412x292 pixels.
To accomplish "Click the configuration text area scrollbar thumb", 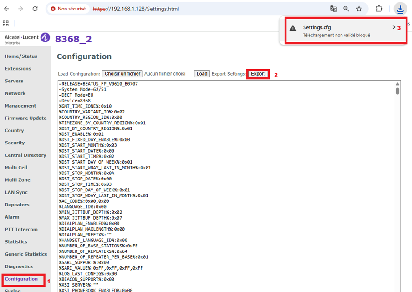I will 397,91.
